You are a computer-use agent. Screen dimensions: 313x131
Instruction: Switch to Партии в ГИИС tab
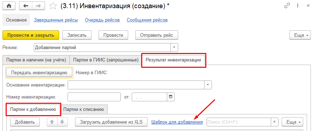(106, 60)
